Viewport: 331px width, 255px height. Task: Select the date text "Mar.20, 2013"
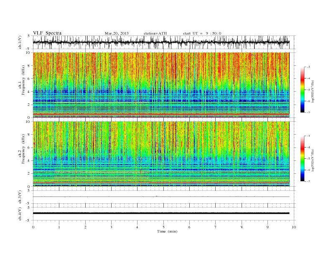click(x=117, y=33)
